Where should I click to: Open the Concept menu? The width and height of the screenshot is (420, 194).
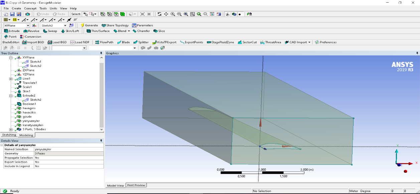tap(30, 8)
